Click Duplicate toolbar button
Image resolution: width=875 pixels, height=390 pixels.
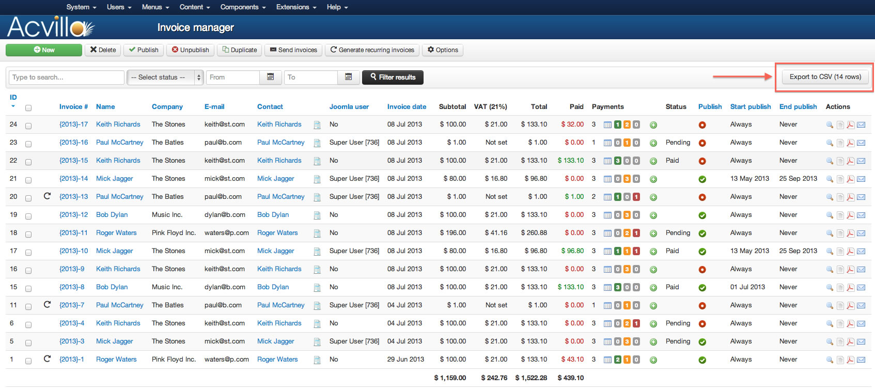(240, 50)
